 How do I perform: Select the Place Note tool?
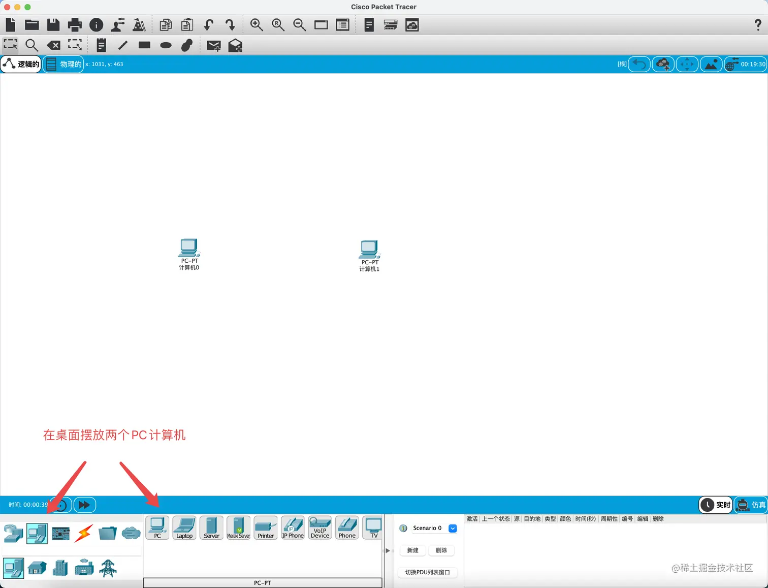102,45
